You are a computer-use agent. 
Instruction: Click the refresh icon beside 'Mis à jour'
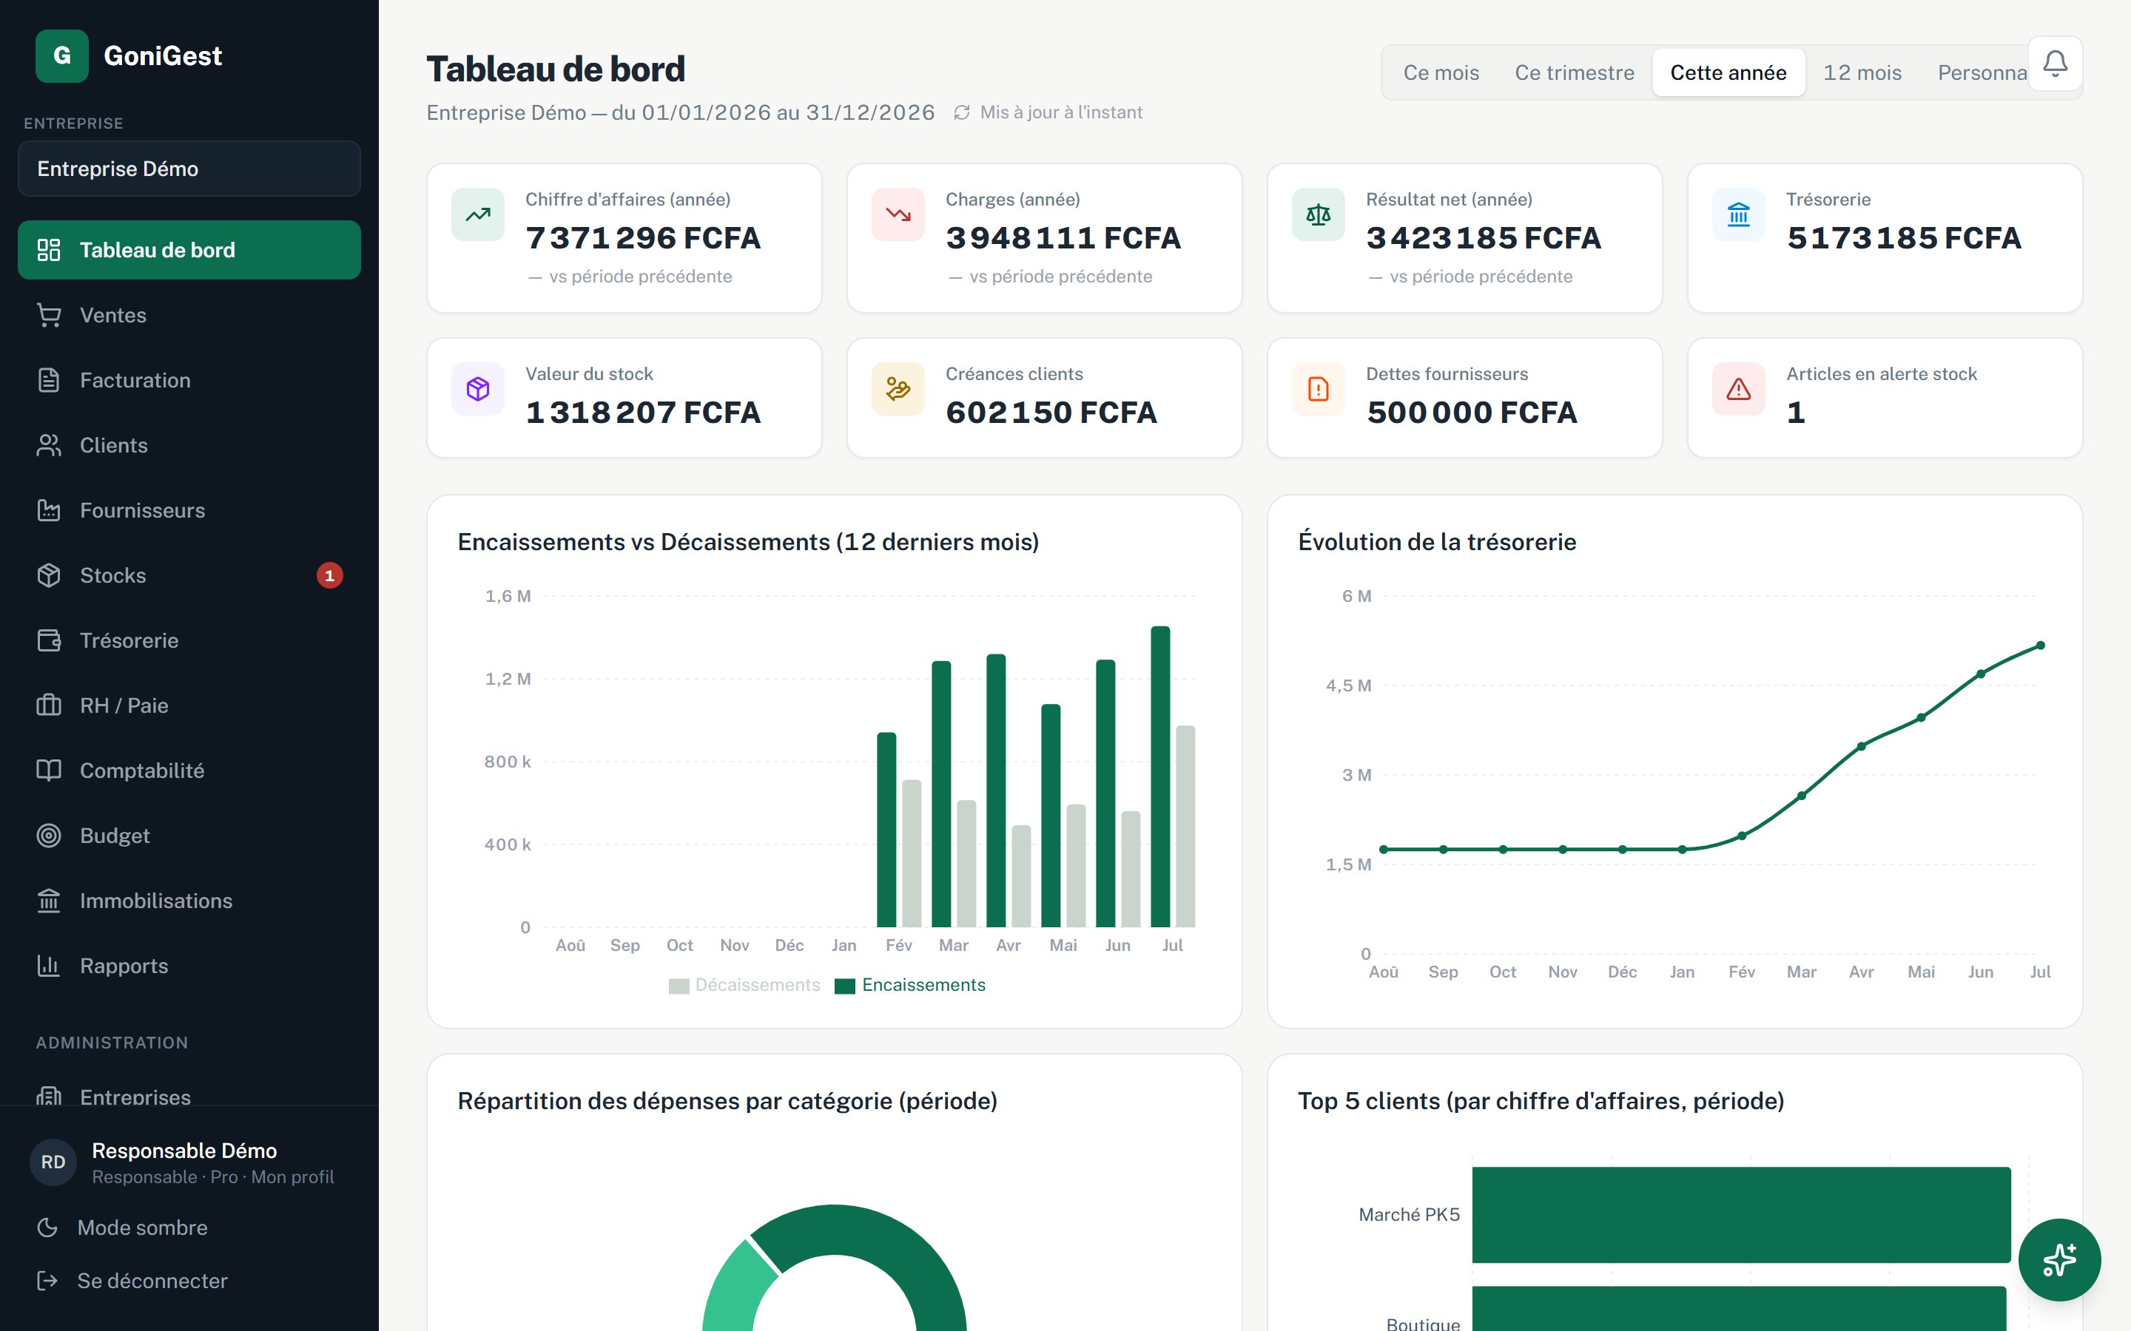(962, 112)
